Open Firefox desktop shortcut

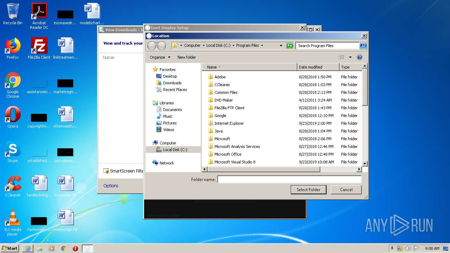click(x=13, y=48)
